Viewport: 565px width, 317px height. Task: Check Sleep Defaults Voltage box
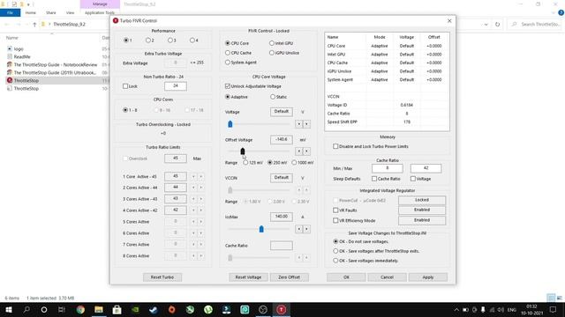click(x=413, y=179)
